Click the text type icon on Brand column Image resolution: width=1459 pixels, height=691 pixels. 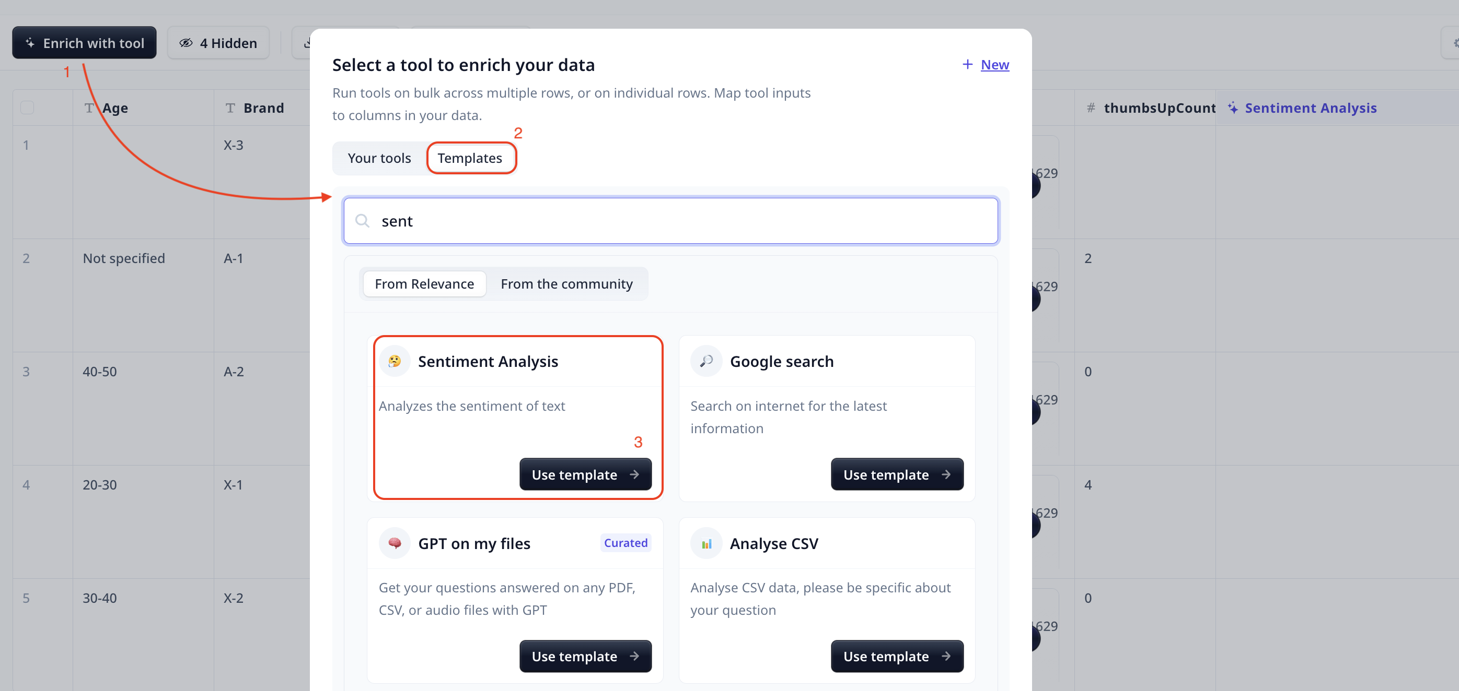tap(230, 108)
